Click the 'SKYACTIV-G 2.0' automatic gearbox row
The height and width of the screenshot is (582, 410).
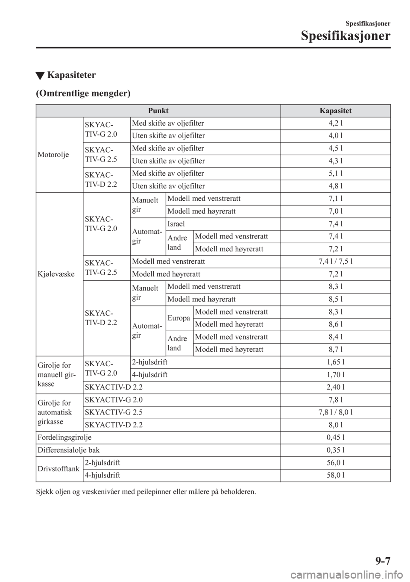114,400
